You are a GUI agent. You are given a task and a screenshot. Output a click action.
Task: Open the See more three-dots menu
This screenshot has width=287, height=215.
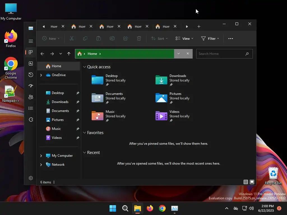pos(231,38)
